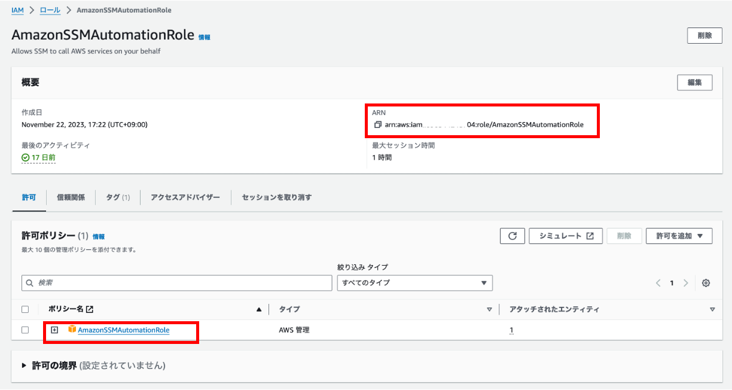Go to the previous policies page
Screen dimensions: 732x390
658,283
